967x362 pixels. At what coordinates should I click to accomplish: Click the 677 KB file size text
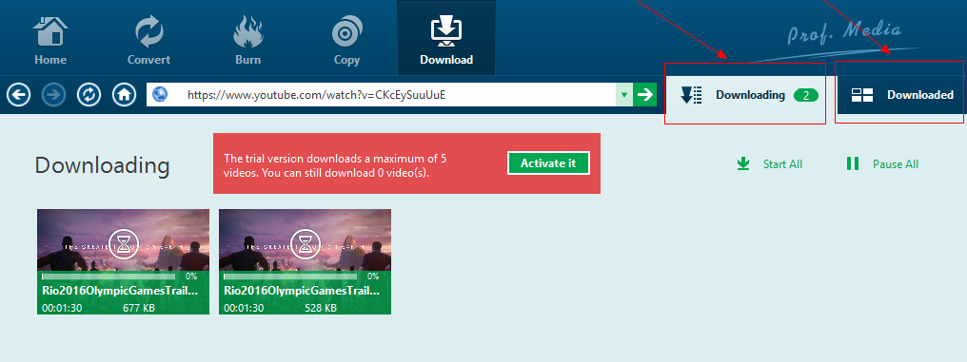(139, 307)
